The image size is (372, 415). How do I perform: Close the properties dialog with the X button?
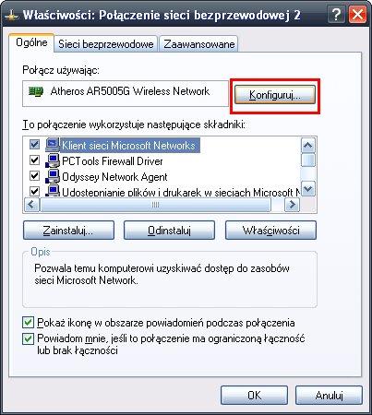coord(357,14)
